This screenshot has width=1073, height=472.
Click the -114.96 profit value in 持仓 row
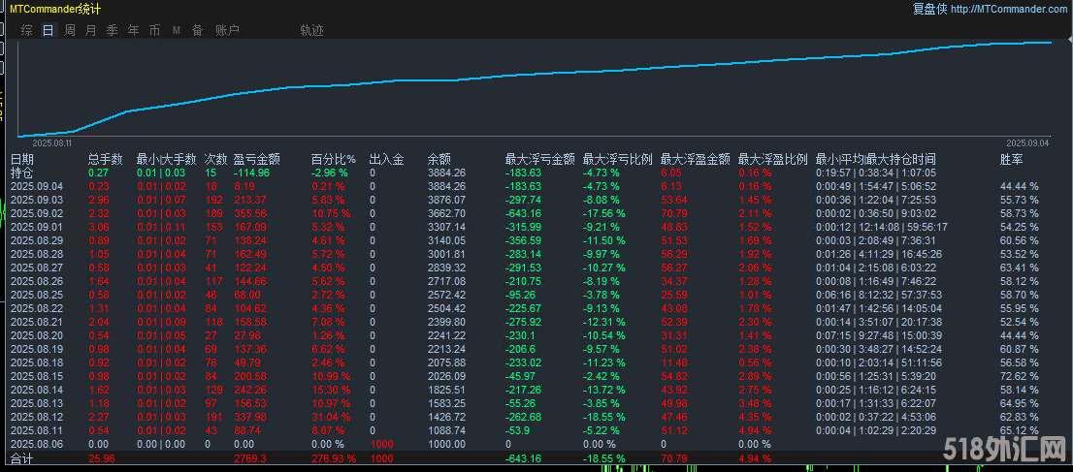(252, 173)
